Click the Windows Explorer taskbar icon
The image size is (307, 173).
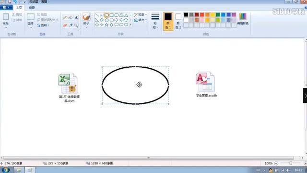coord(18,170)
